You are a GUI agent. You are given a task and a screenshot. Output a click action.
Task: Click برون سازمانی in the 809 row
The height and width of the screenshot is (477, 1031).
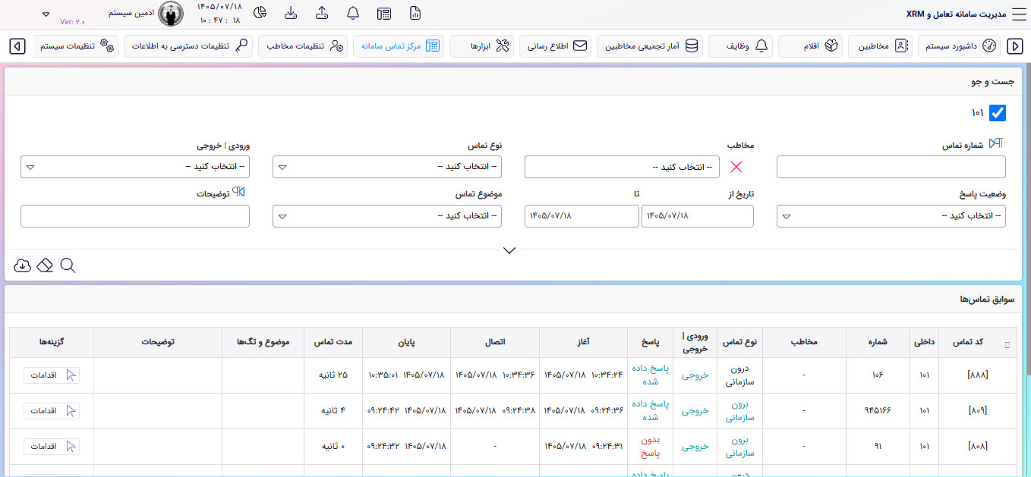point(739,411)
